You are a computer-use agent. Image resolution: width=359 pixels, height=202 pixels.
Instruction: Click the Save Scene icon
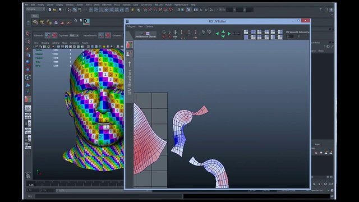pos(60,10)
